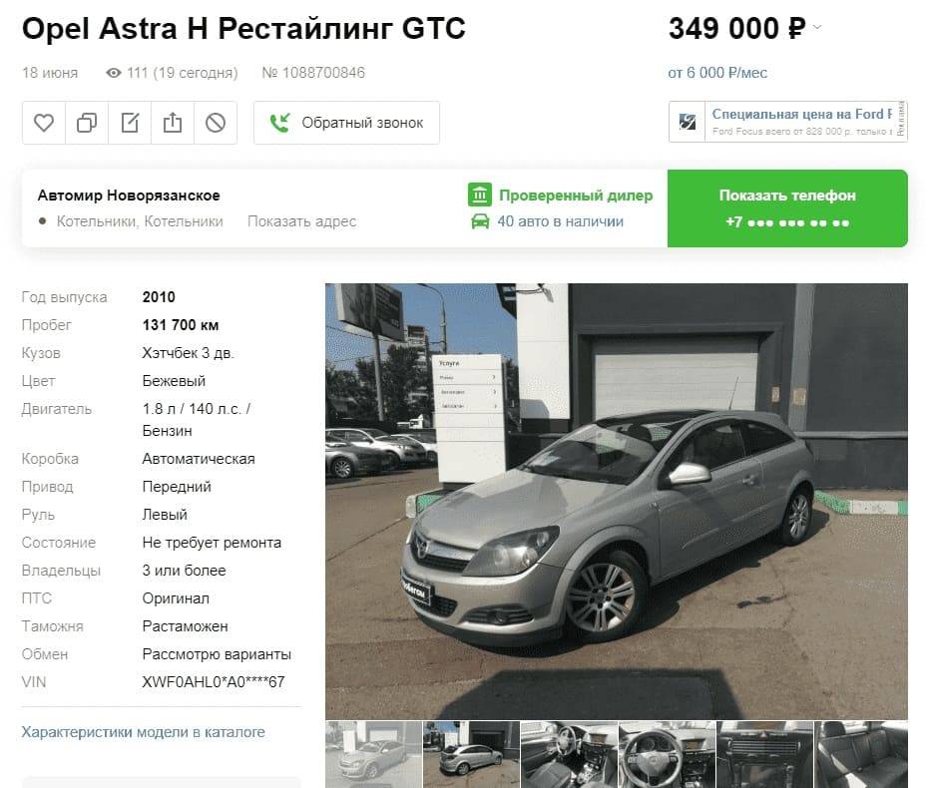Open the от 6 000 ₽/мес credit link

[717, 73]
